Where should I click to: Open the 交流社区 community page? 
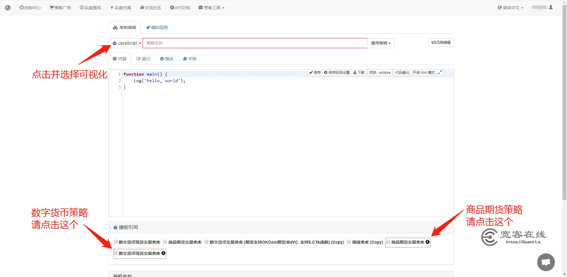pos(151,8)
